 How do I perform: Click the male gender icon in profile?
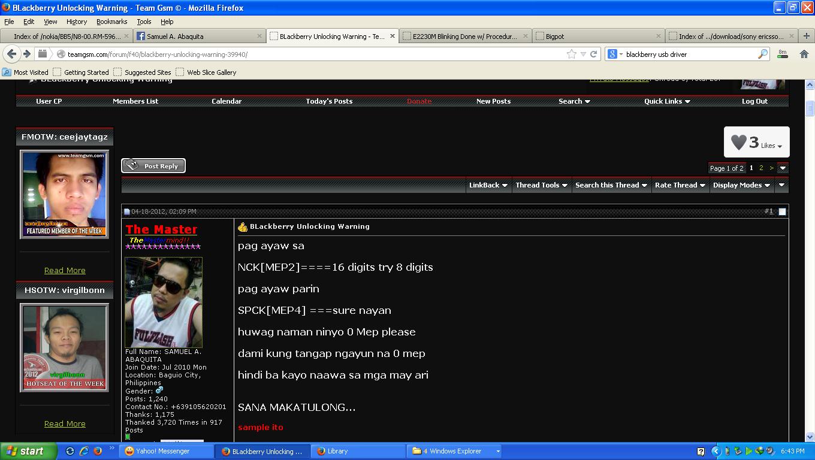[159, 390]
